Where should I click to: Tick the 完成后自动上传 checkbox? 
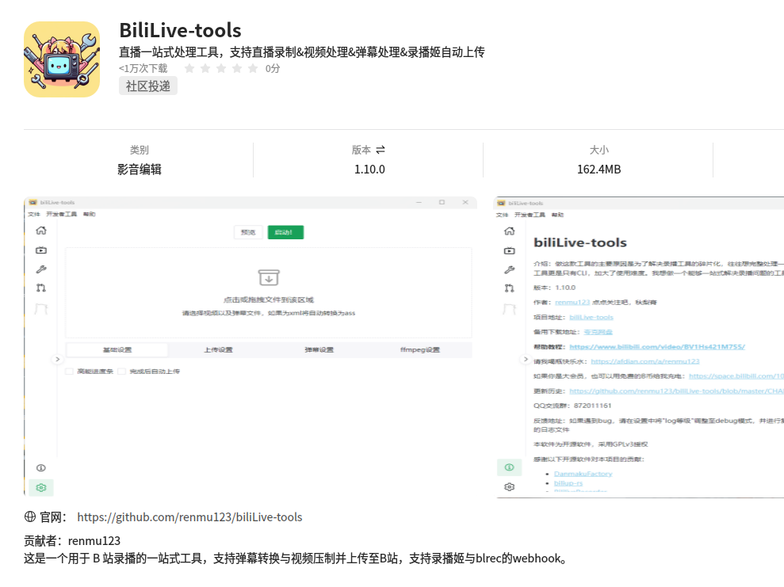coord(121,372)
